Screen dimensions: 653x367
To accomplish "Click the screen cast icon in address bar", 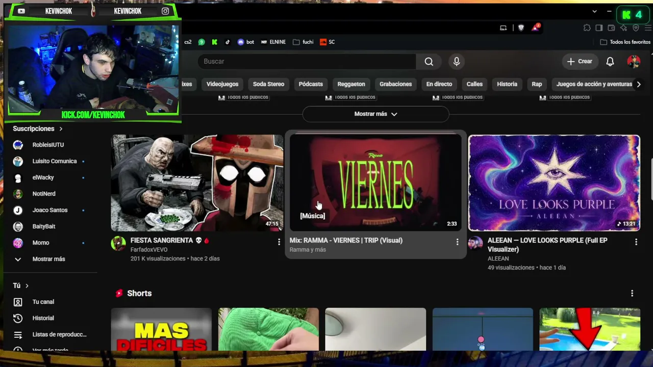I will point(503,28).
